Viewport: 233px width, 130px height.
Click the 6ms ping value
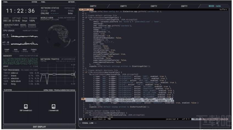pos(70,13)
